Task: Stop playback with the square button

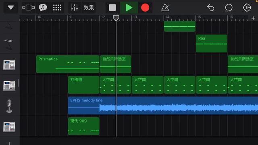Action: pyautogui.click(x=112, y=8)
